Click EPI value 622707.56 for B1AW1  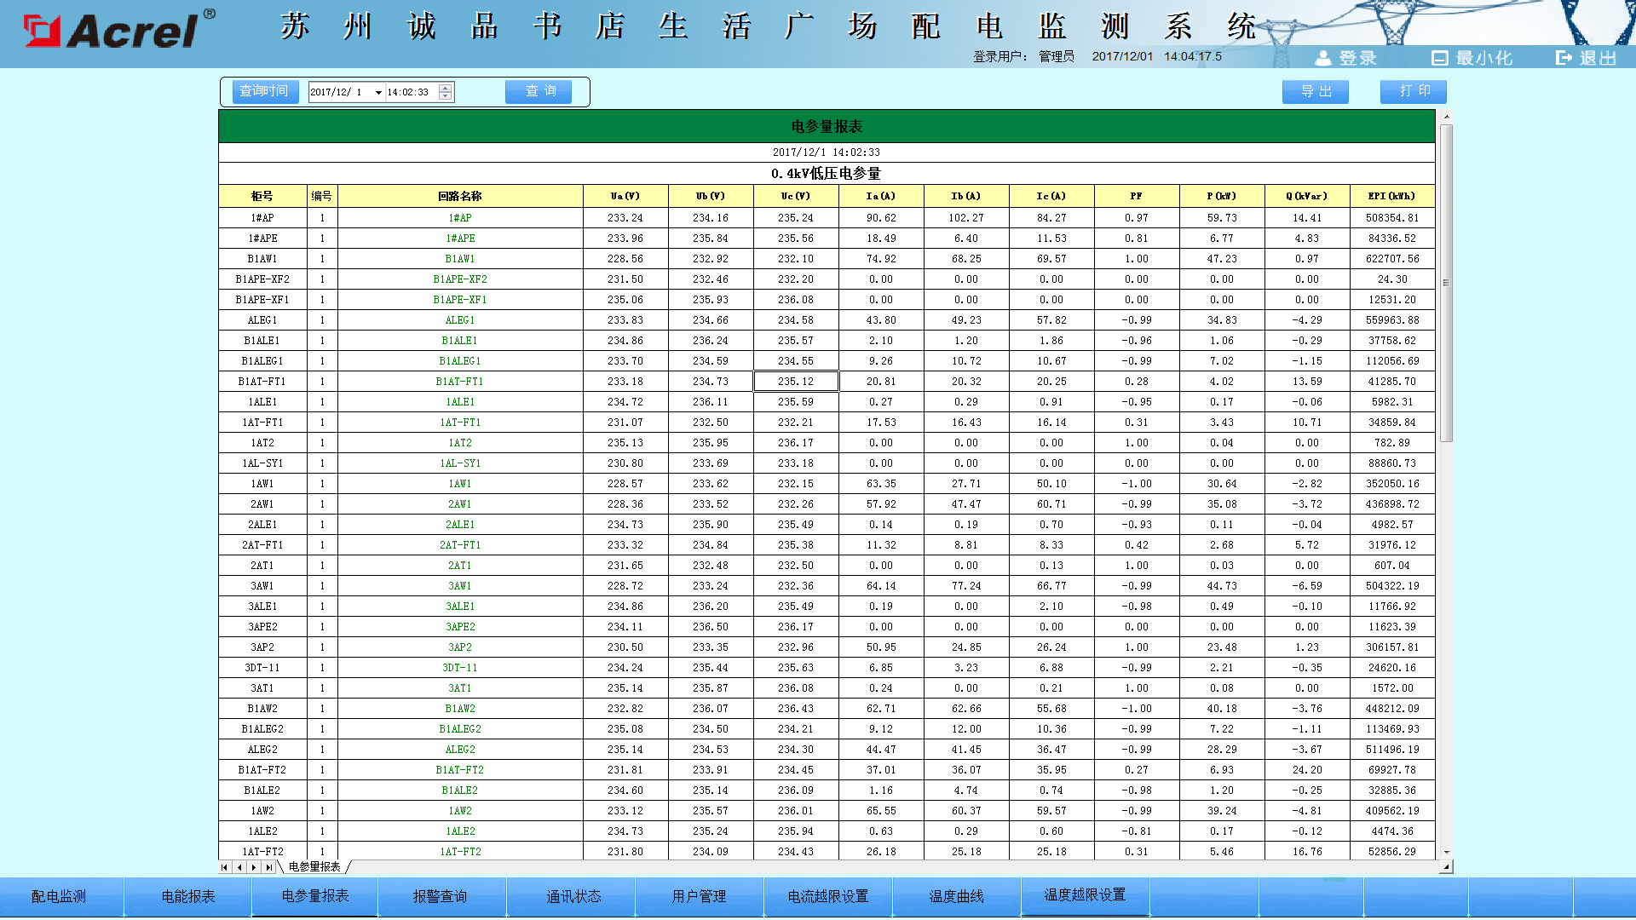pyautogui.click(x=1392, y=259)
